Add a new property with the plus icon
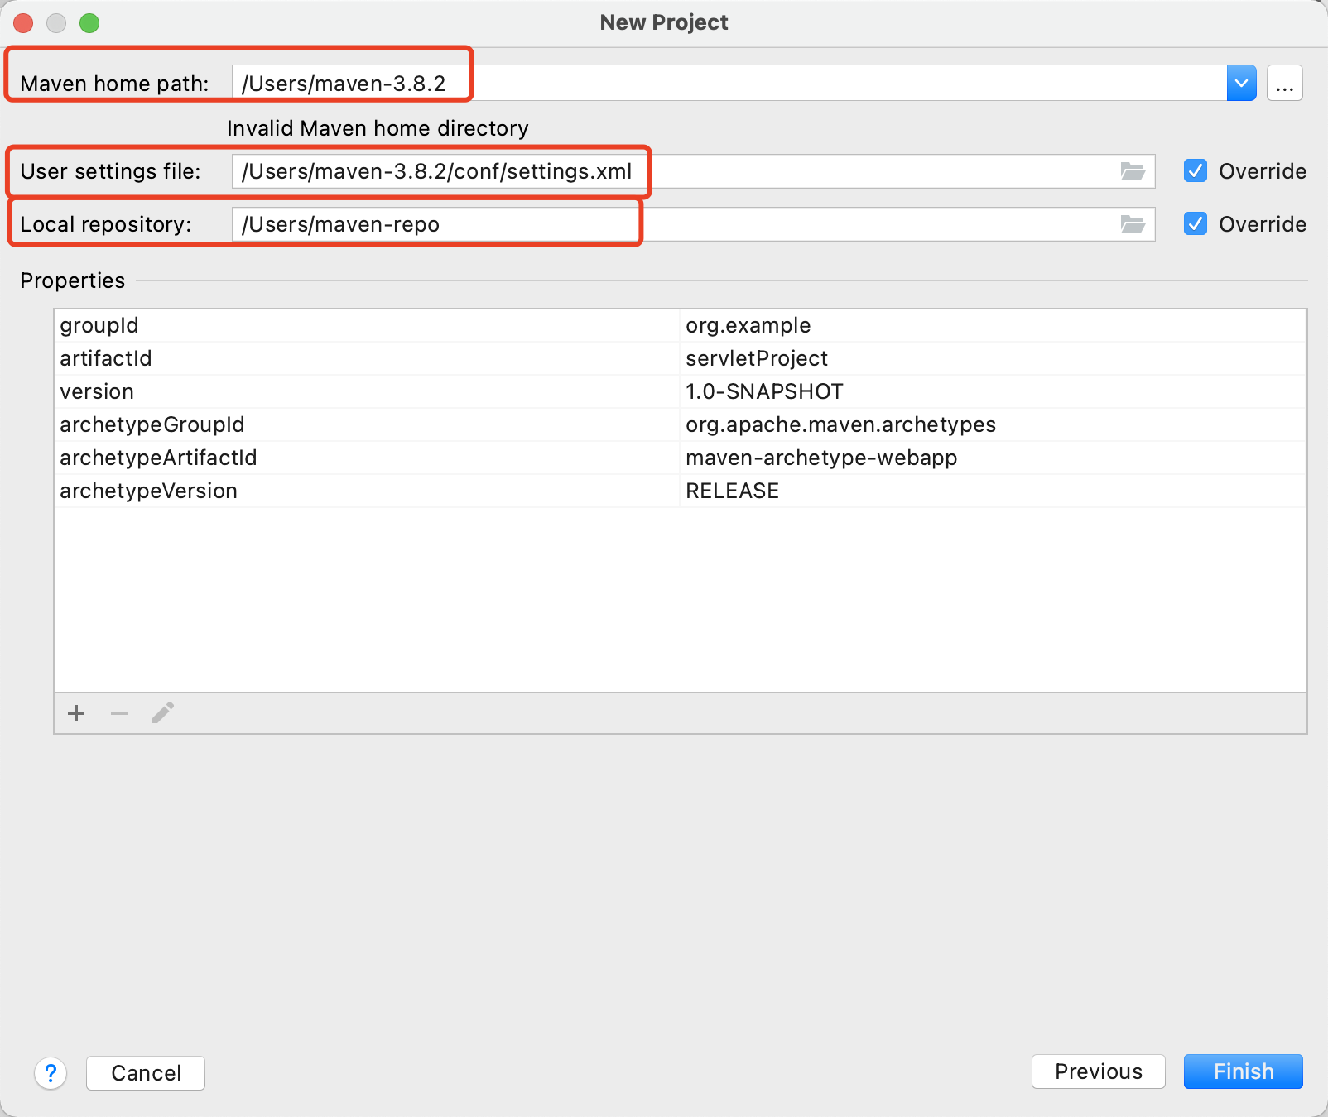The width and height of the screenshot is (1328, 1117). [75, 712]
